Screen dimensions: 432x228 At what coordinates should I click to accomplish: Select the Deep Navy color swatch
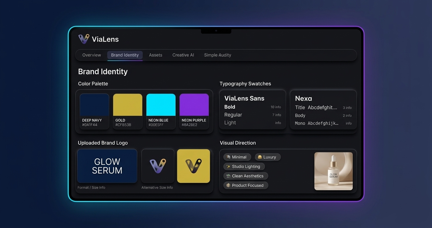point(94,111)
